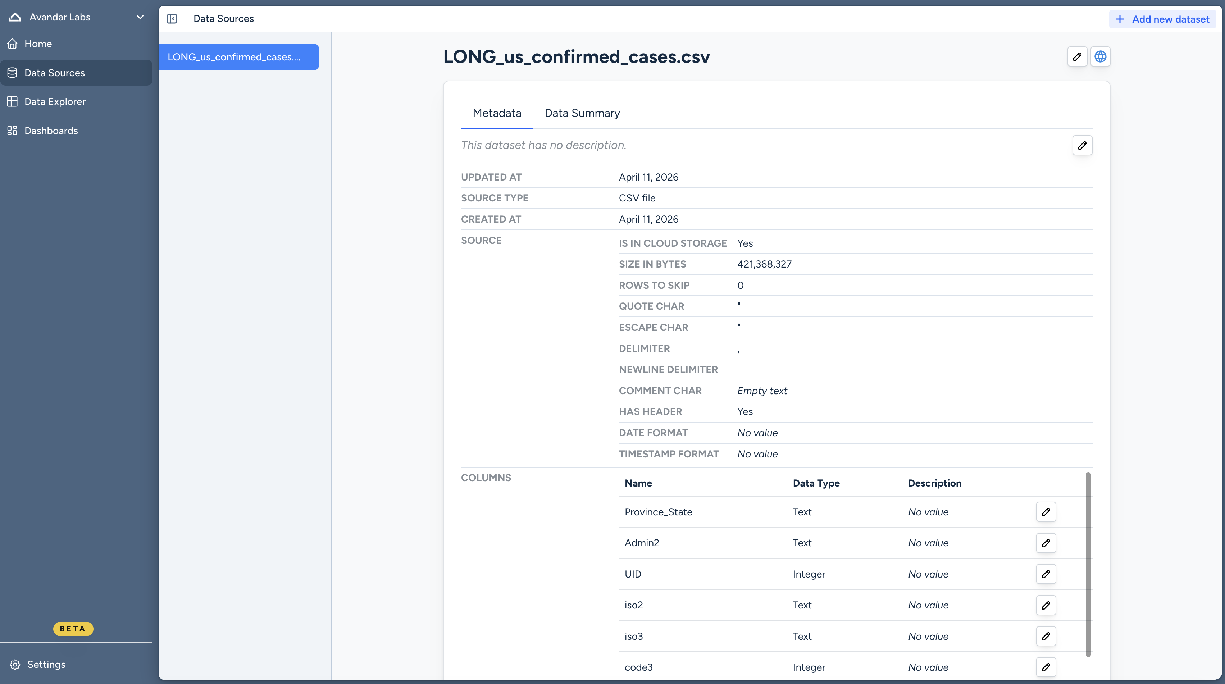Edit the Province_State column description
Screen dimensions: 1225x684
click(x=1046, y=511)
